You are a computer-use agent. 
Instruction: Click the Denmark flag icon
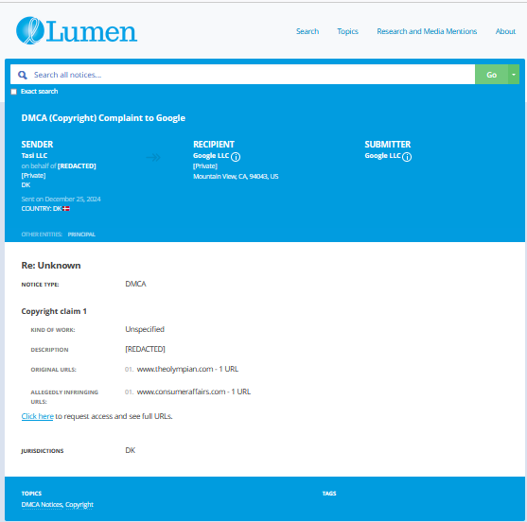tap(66, 209)
